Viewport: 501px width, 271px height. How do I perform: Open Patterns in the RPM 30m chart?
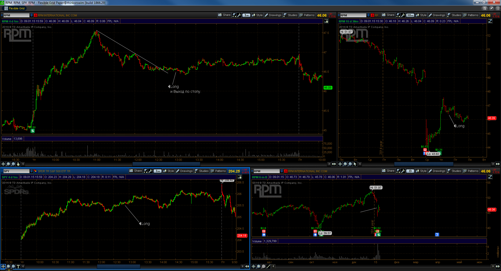(x=471, y=15)
